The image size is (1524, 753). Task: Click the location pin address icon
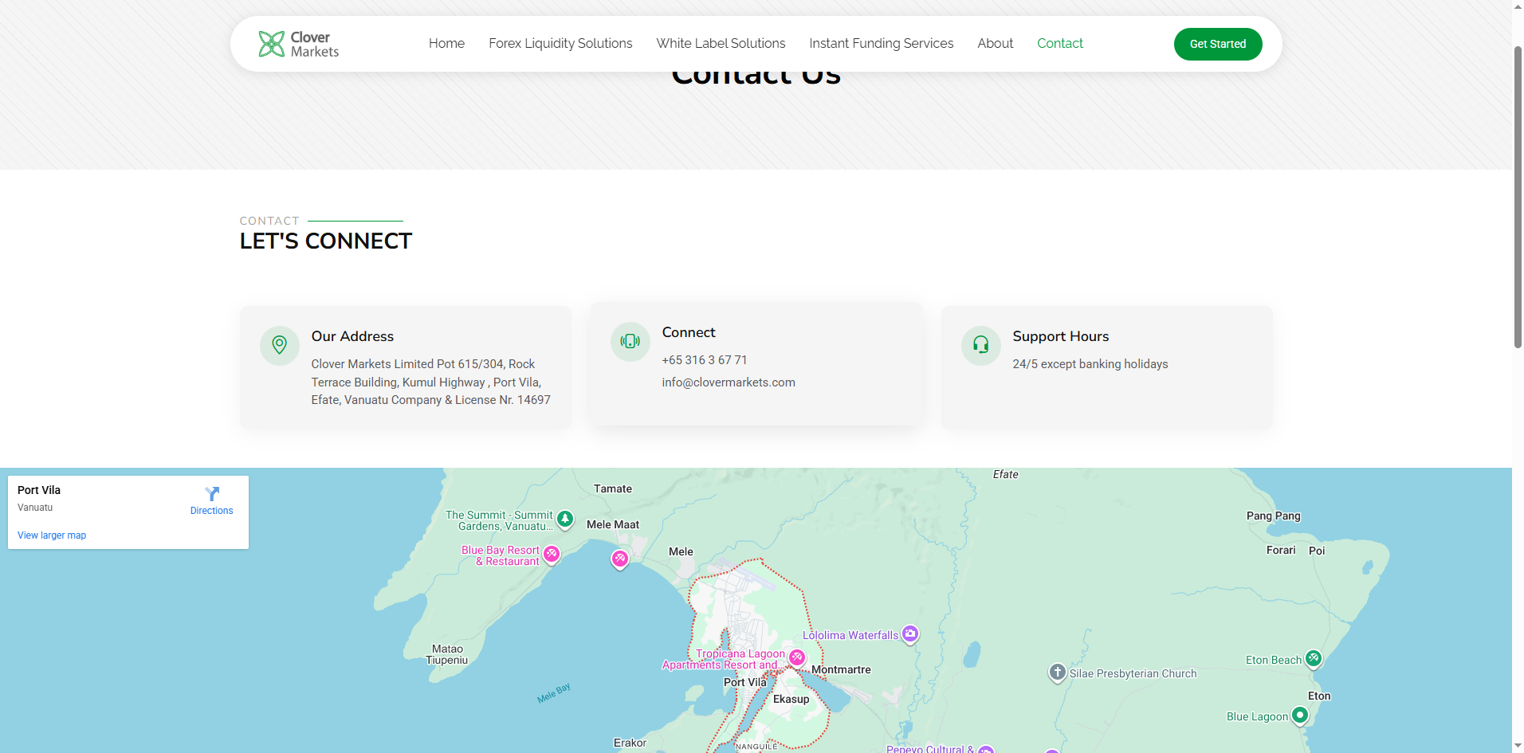coord(279,345)
